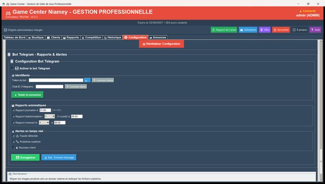This screenshot has width=325, height=184.
Task: Click the person icon for Nouveau client
Action: pos(17,148)
